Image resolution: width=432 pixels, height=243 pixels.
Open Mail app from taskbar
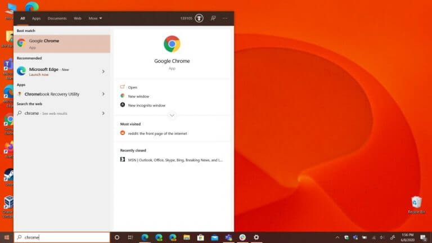coord(215,237)
